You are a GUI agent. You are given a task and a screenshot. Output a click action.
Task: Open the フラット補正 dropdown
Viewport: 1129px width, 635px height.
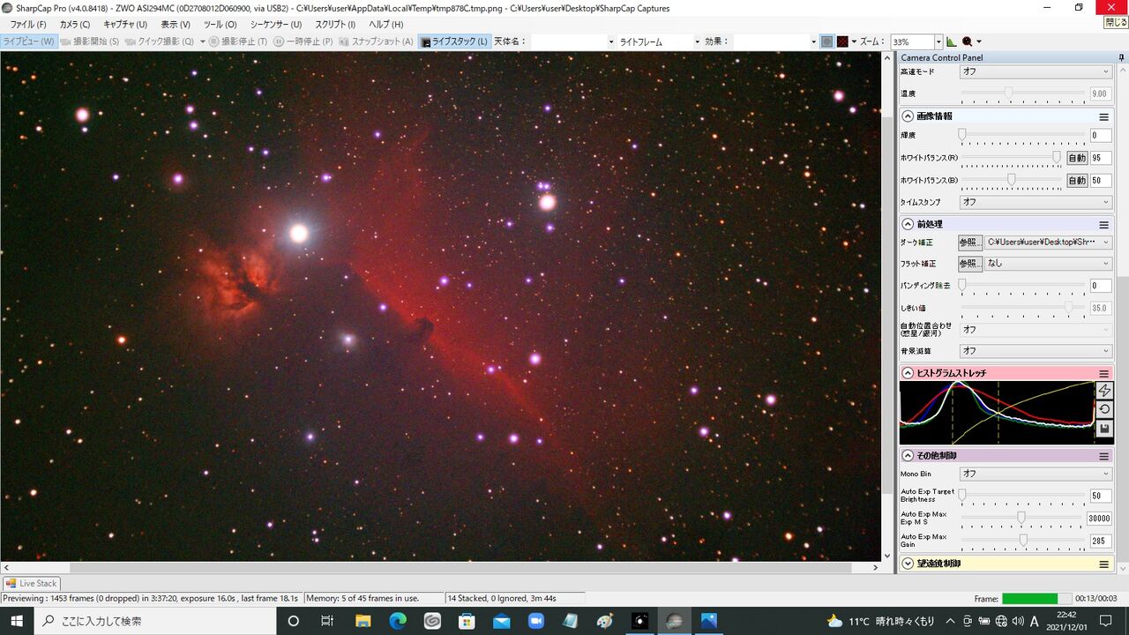[1049, 263]
